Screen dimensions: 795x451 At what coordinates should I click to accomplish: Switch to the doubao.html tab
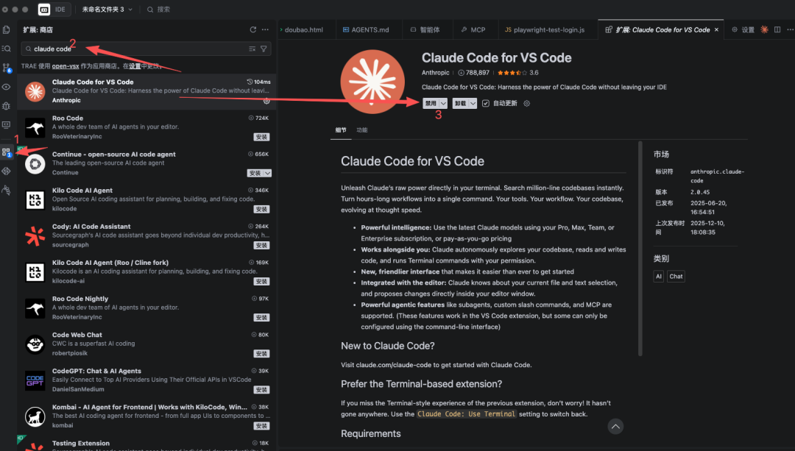click(304, 30)
